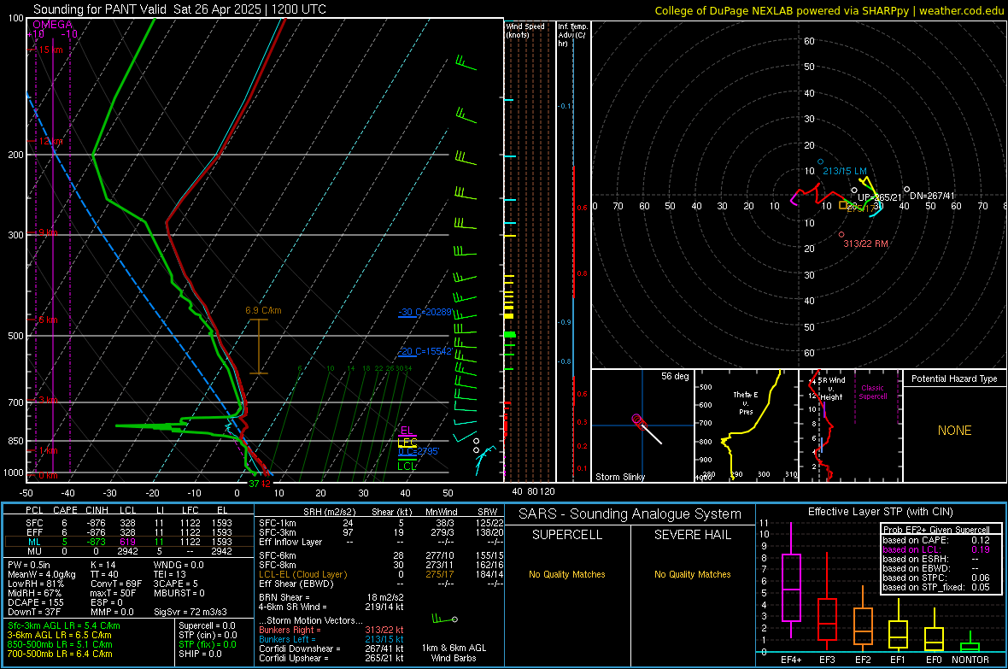Click the 'Sfc-3km AGL LR' lapse rate line

pos(64,625)
